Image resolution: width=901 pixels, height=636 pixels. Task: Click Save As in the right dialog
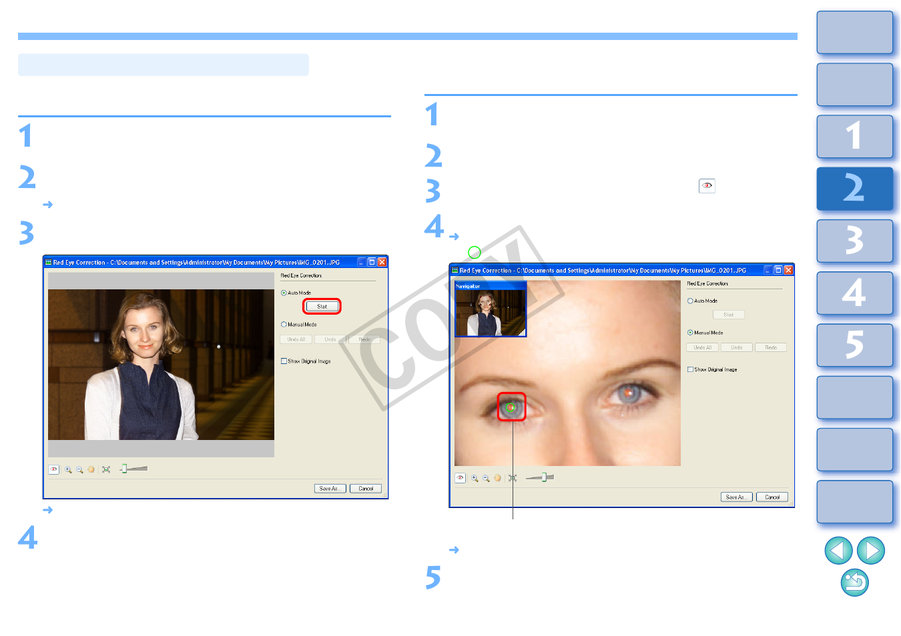pyautogui.click(x=736, y=497)
